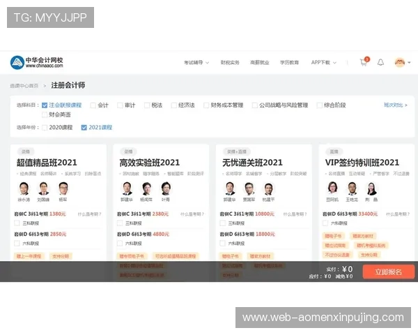Click the middle teacher photo in 高效实验班2021
Image resolution: width=418 pixels, height=335 pixels.
click(x=146, y=188)
